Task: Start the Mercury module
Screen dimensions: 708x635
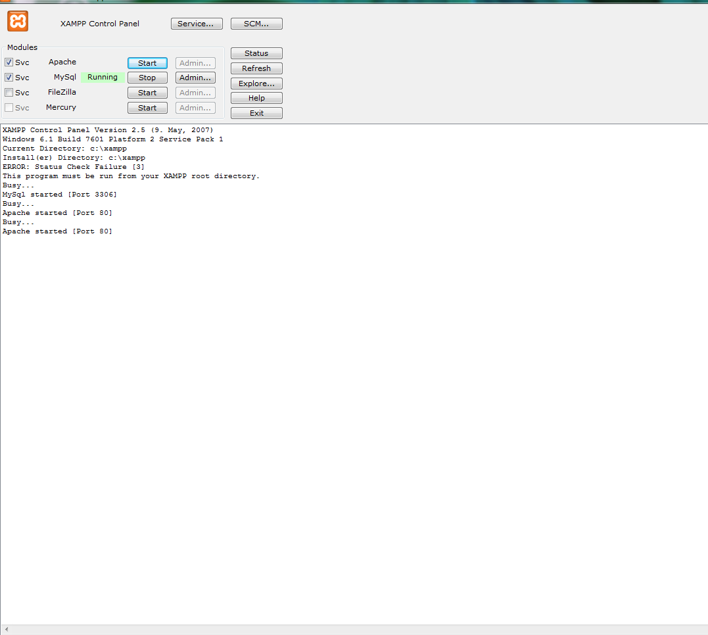Action: click(x=147, y=108)
